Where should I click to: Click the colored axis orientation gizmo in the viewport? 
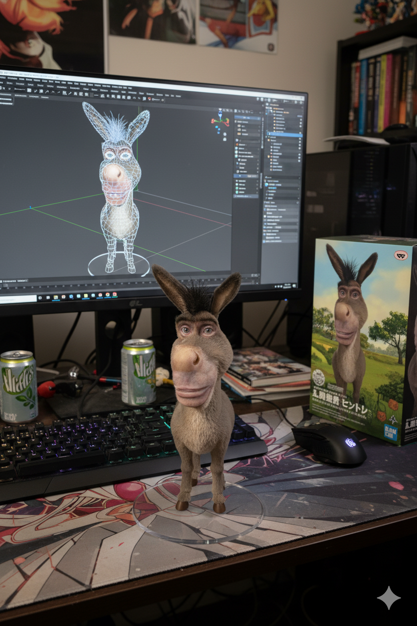[220, 121]
